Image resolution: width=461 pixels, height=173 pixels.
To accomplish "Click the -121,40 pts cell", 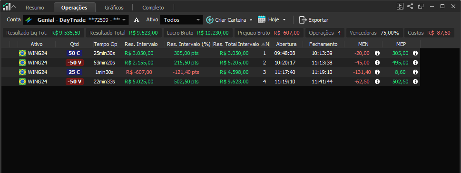I will tap(186, 72).
